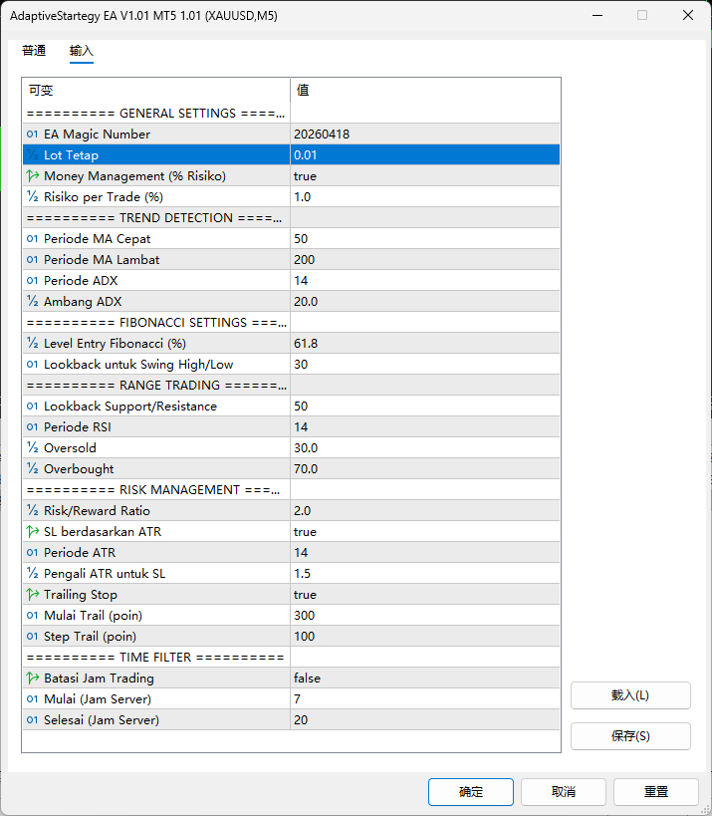Screen dimensions: 712x816
Task: Click the fraction icon beside Ambang ADX
Action: pos(32,302)
